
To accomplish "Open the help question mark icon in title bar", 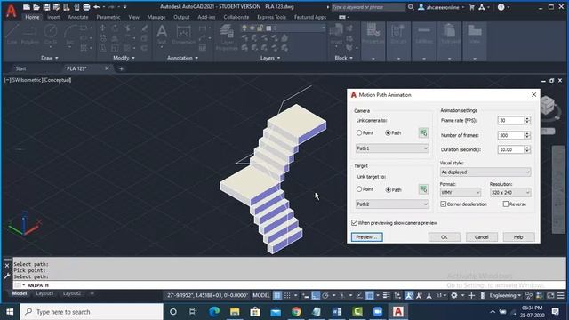I will click(x=501, y=7).
